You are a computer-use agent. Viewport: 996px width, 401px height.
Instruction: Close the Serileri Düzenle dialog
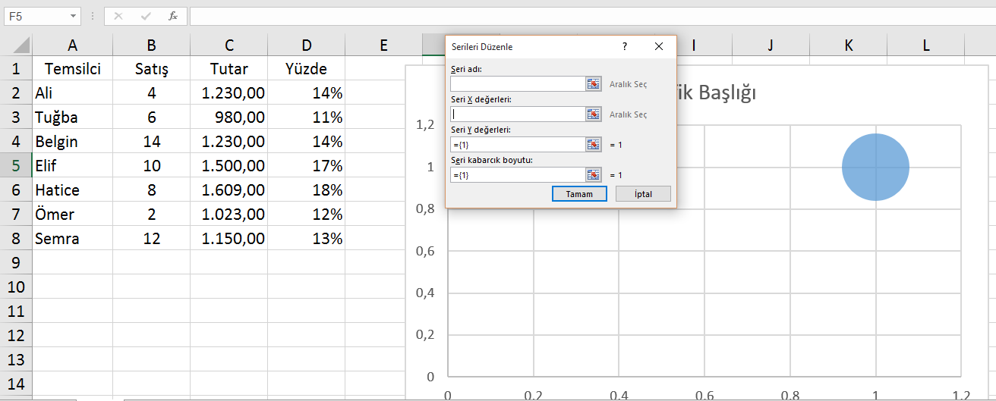pyautogui.click(x=659, y=47)
